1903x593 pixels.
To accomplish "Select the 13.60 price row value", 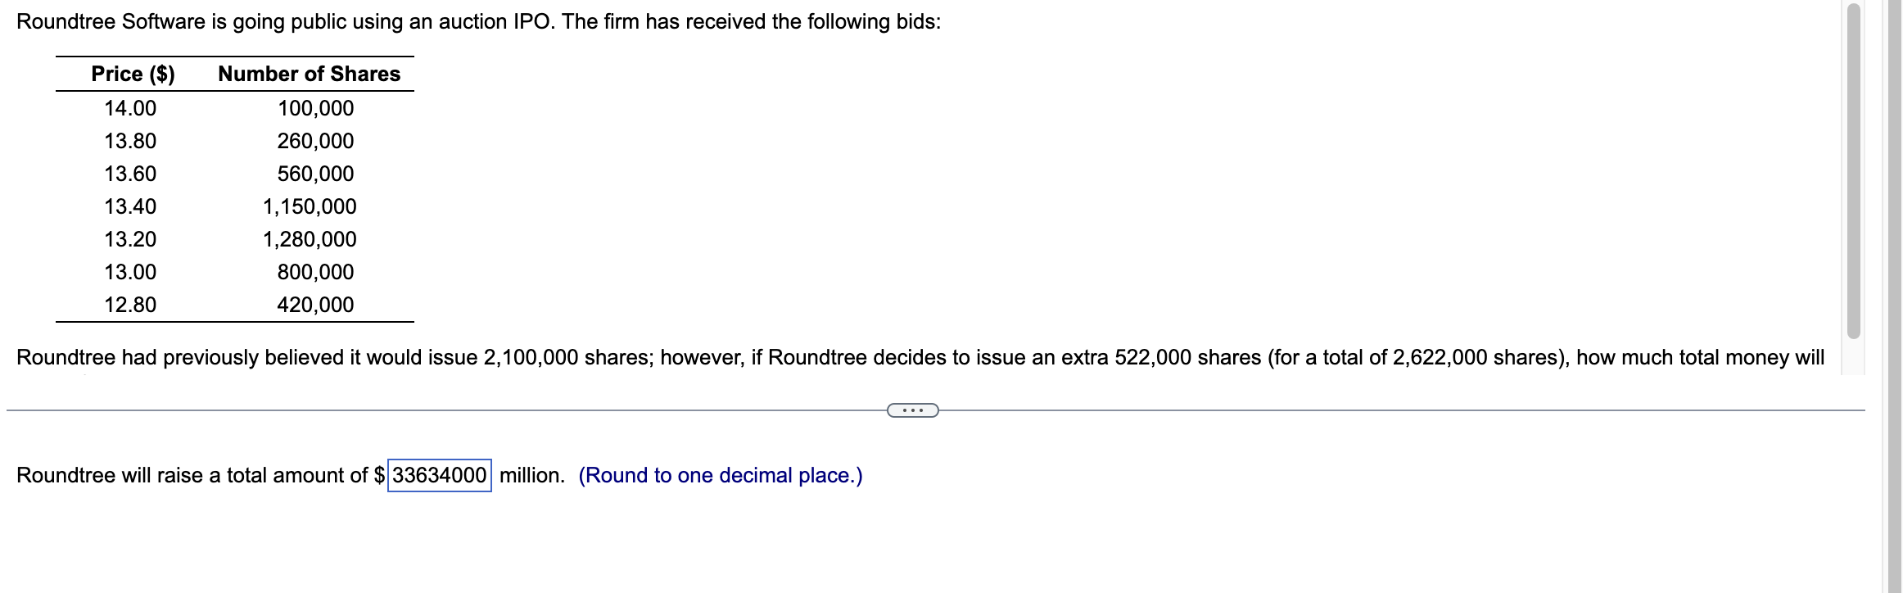I will click(131, 173).
